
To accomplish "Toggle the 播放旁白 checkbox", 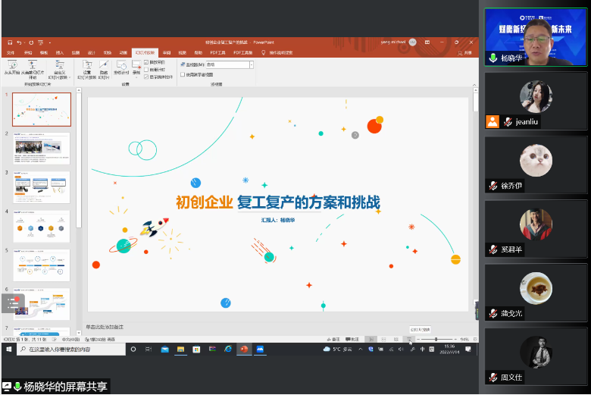I will pyautogui.click(x=146, y=62).
